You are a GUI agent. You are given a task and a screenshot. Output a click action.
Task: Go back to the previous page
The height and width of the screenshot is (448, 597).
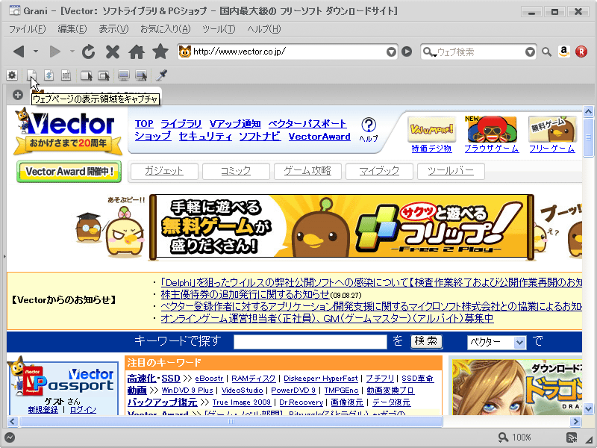tap(19, 52)
